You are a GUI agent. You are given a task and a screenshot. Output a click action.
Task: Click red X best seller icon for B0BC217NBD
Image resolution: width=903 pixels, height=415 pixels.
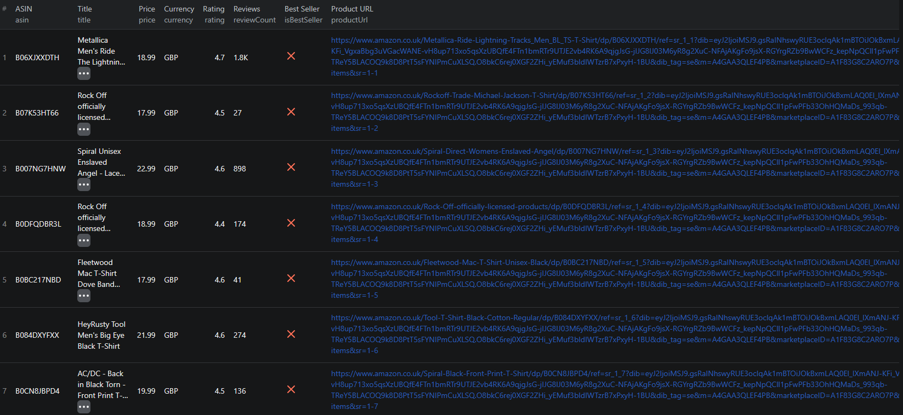point(291,278)
